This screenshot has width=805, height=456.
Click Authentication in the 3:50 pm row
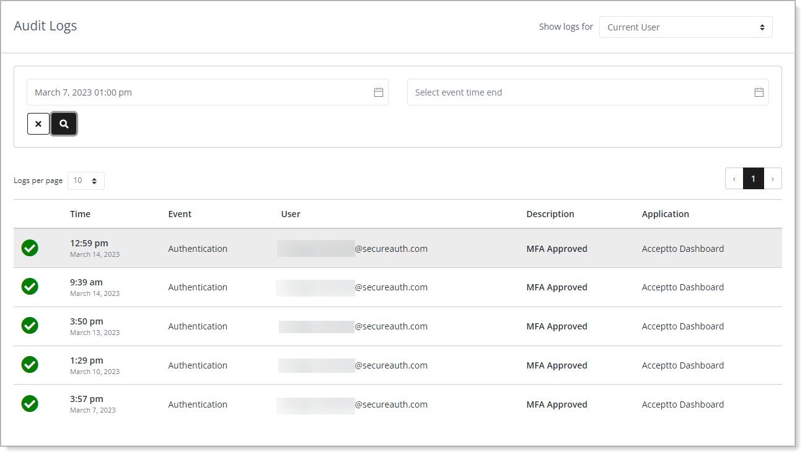tap(198, 326)
